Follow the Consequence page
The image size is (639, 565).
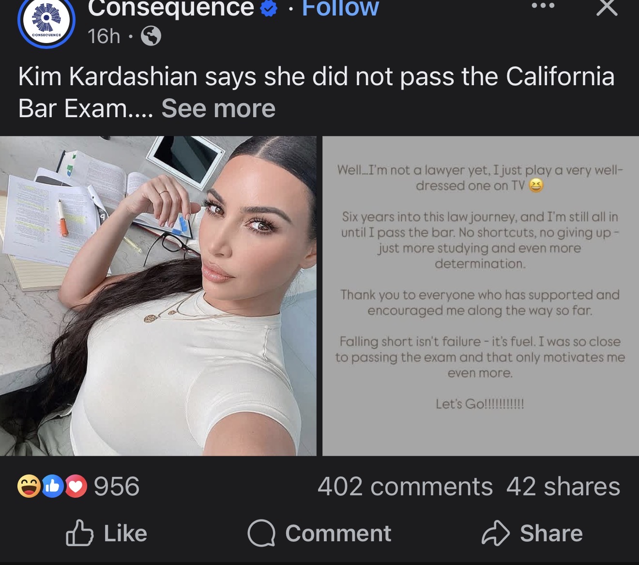[x=340, y=8]
